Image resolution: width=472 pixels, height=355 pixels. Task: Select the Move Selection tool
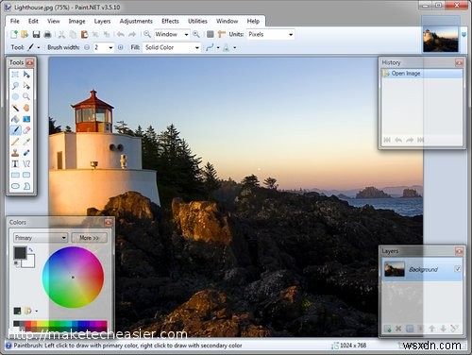[26, 85]
